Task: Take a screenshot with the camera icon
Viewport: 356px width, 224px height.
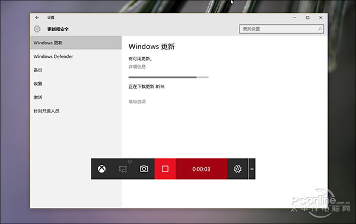Action: click(x=144, y=169)
